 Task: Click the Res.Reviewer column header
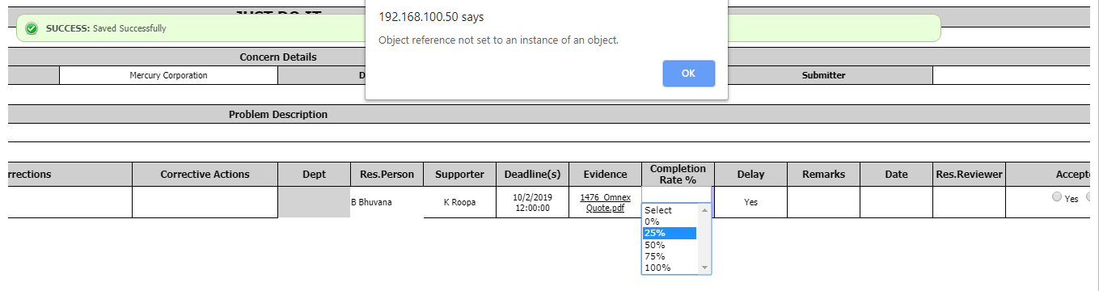click(x=969, y=174)
